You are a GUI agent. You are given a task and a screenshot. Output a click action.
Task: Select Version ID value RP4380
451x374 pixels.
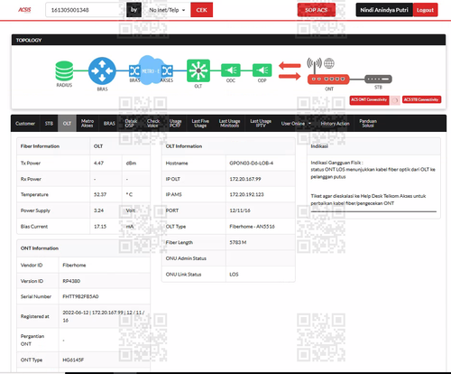pos(71,281)
